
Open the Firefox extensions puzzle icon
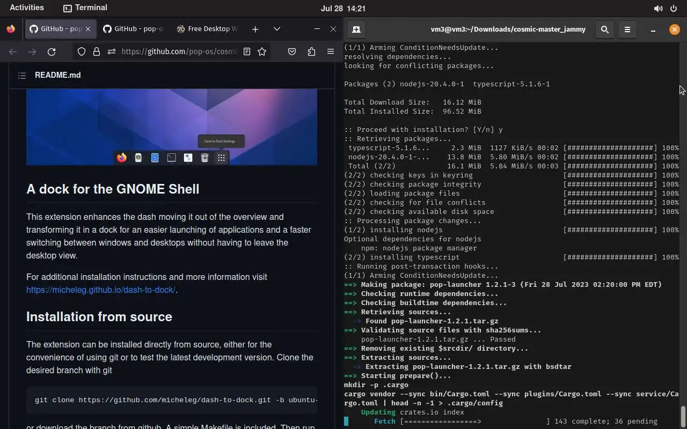[311, 51]
